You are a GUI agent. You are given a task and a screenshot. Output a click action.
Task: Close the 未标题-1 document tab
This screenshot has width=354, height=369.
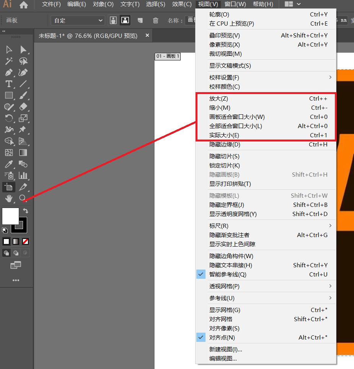[147, 35]
